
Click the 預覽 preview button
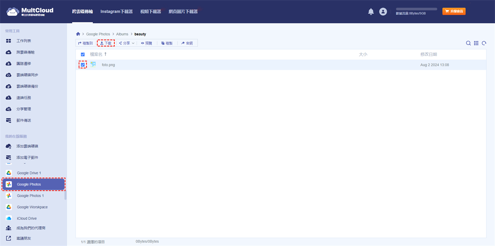(146, 43)
